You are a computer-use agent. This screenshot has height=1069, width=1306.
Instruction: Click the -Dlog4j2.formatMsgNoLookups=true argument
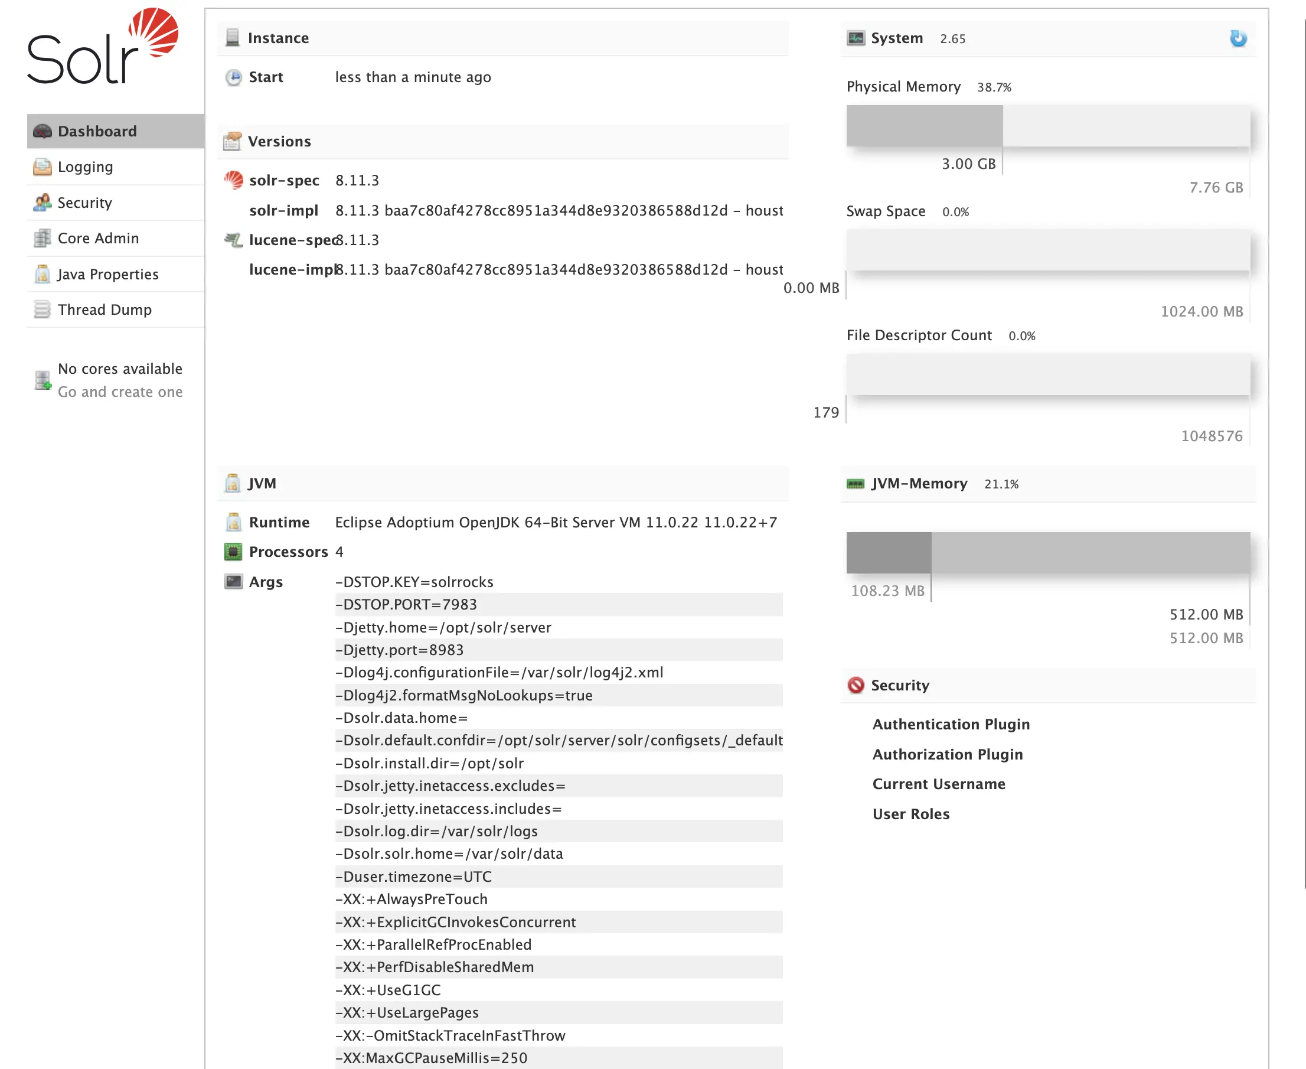pyautogui.click(x=559, y=695)
